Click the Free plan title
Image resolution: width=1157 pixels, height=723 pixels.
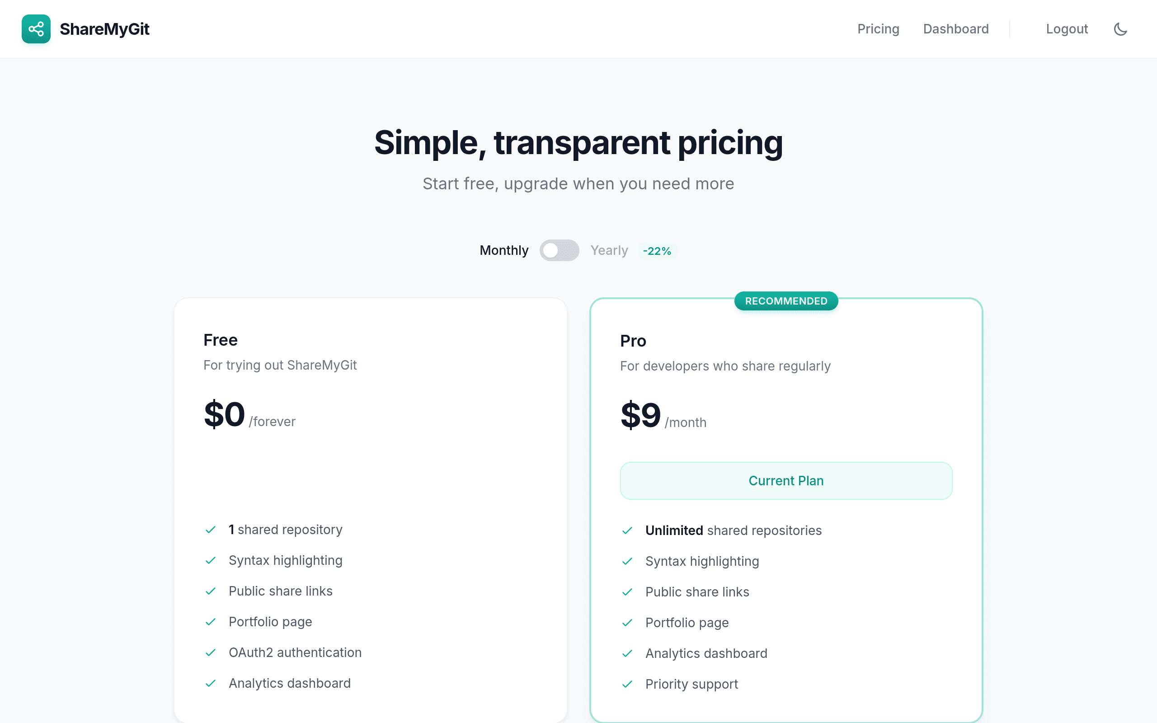(221, 340)
